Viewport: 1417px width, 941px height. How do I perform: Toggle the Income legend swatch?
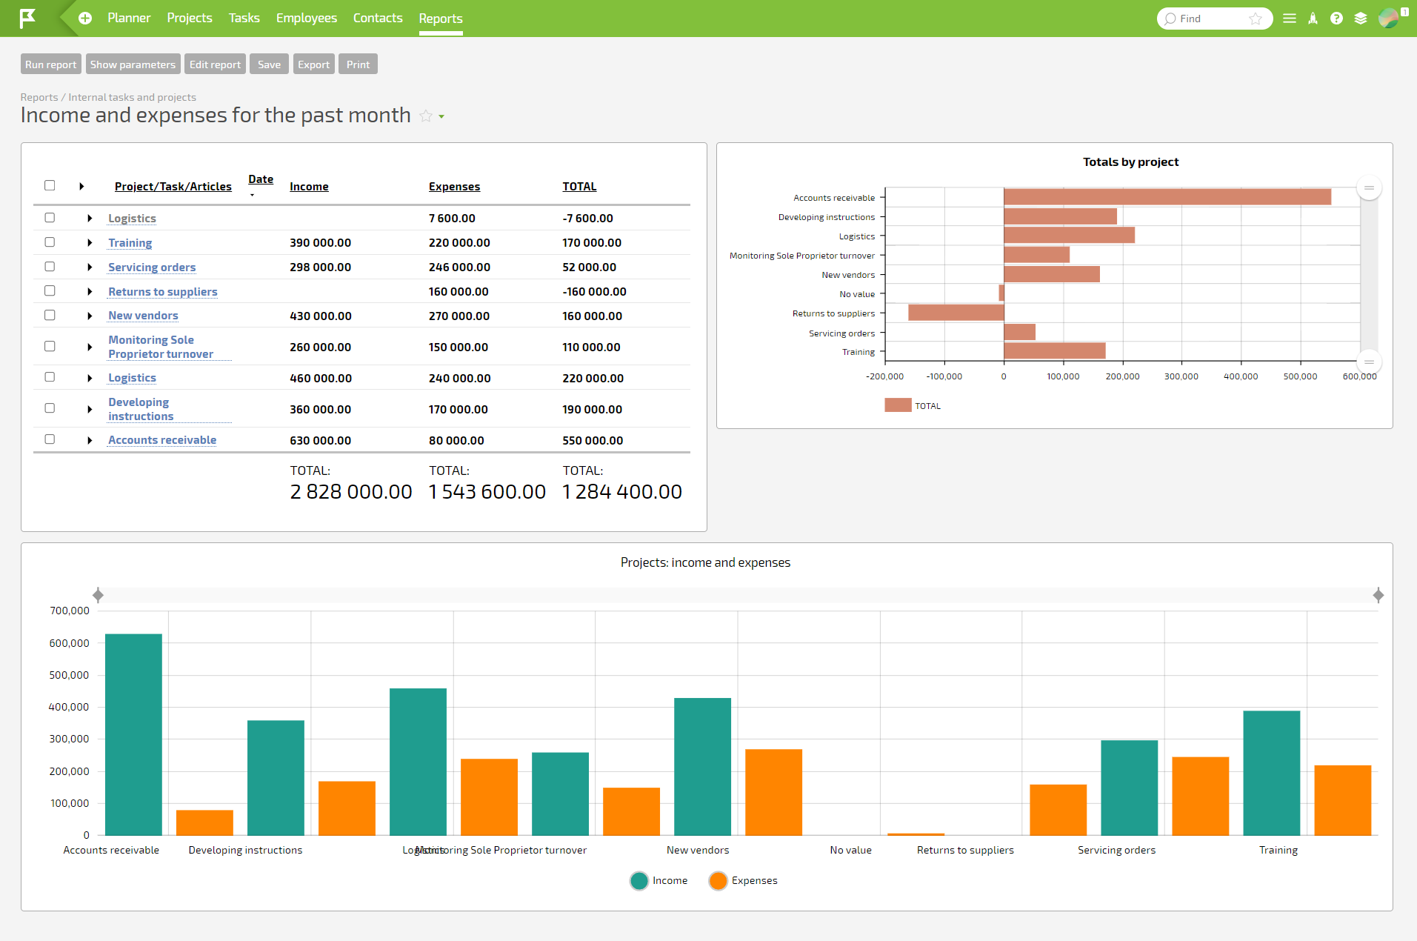pos(639,881)
